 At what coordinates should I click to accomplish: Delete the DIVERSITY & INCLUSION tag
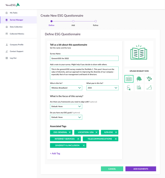tap(84, 145)
